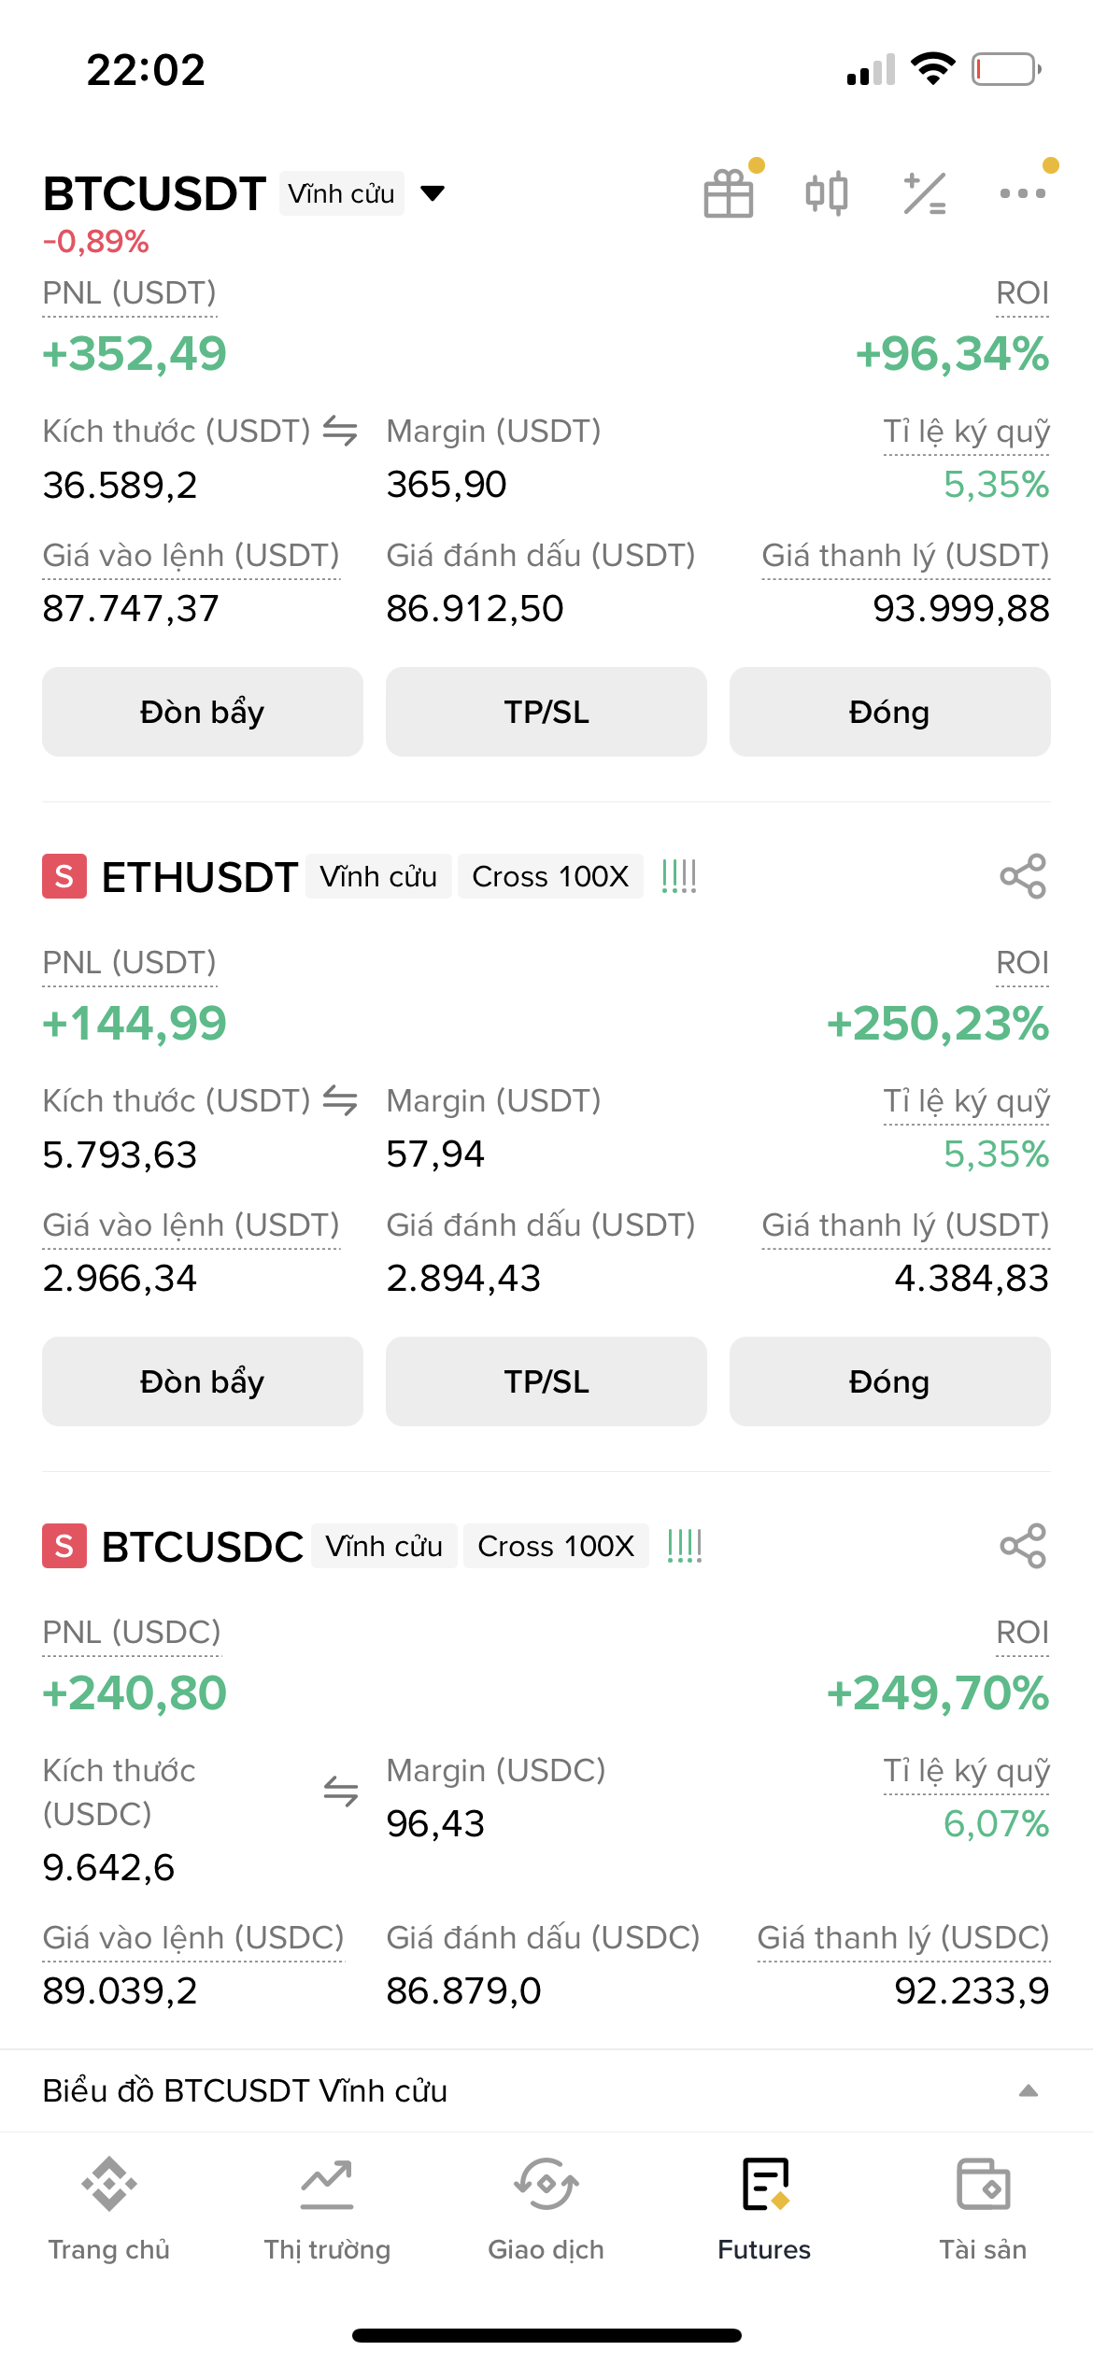Switch to the Thị trường tab
The image size is (1093, 2365).
327,2208
